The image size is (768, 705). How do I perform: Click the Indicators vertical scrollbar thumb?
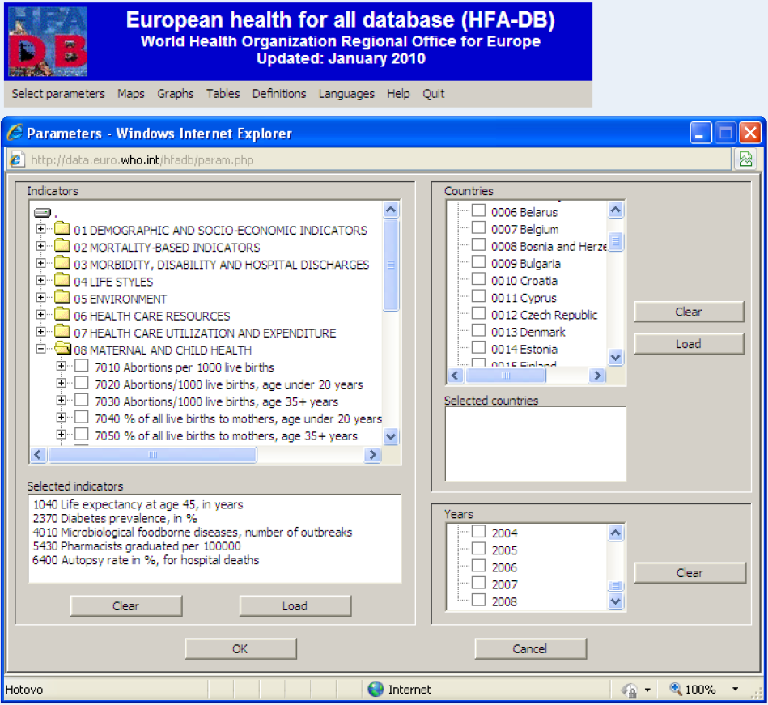pyautogui.click(x=391, y=265)
